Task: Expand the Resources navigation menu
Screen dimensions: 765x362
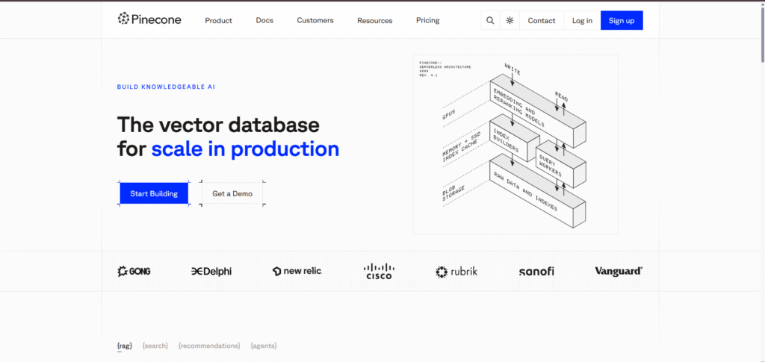Action: click(374, 20)
